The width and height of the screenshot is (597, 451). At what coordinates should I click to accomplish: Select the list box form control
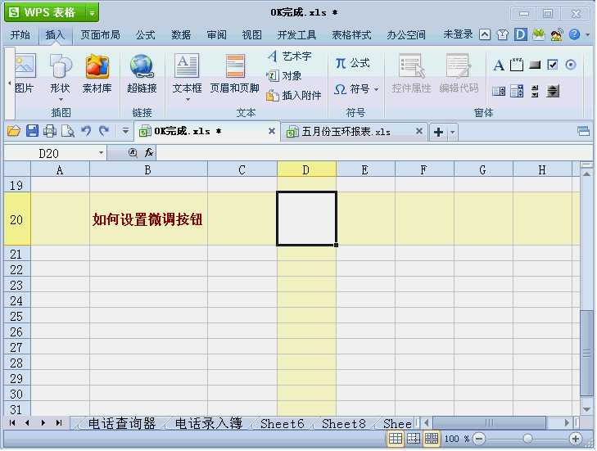tap(499, 91)
